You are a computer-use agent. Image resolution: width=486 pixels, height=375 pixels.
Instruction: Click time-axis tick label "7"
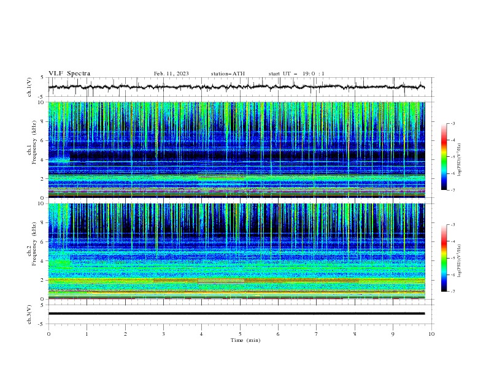(317, 334)
